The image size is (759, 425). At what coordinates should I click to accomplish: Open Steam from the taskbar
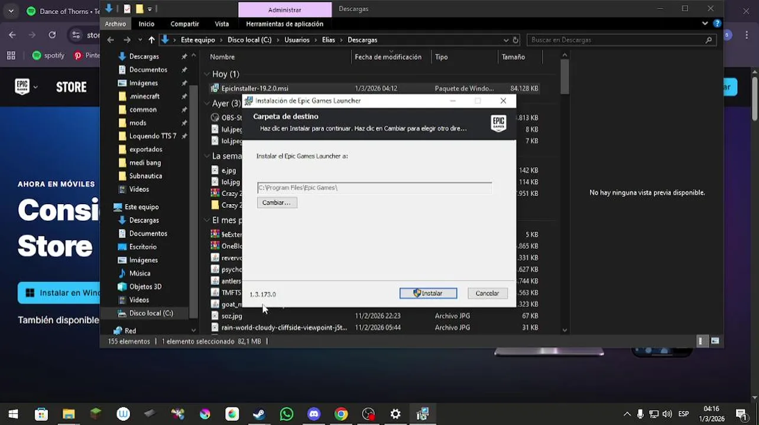259,414
